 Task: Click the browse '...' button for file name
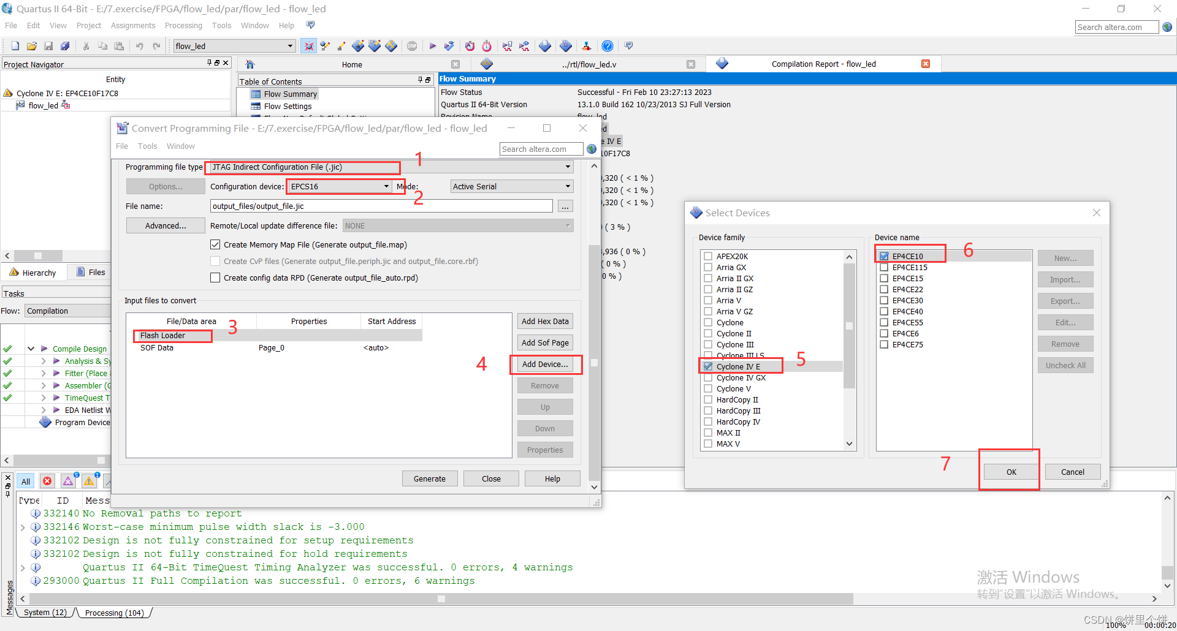point(565,206)
